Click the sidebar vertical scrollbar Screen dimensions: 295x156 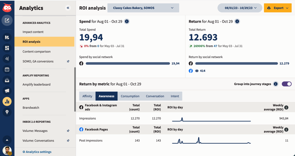pyautogui.click(x=75, y=90)
